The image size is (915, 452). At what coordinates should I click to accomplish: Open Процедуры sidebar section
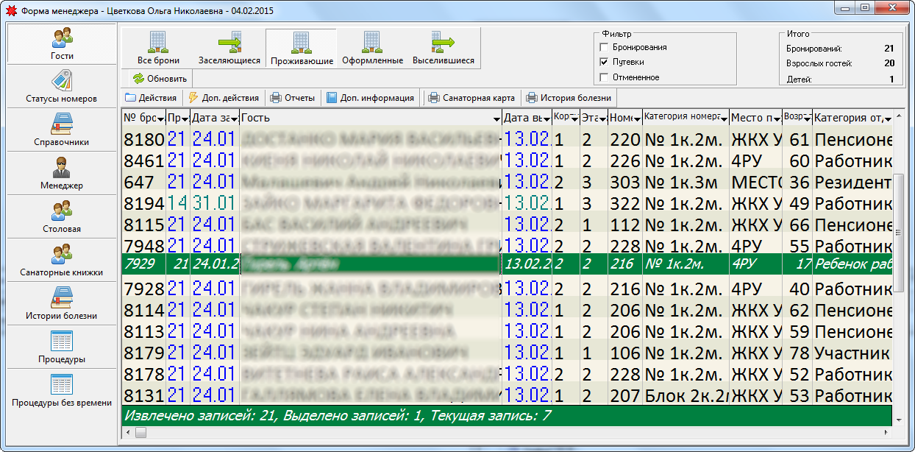point(62,347)
